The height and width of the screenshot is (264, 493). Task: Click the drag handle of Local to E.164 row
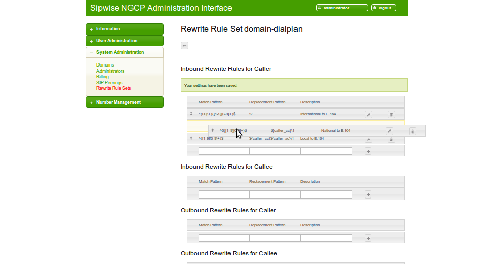click(191, 138)
